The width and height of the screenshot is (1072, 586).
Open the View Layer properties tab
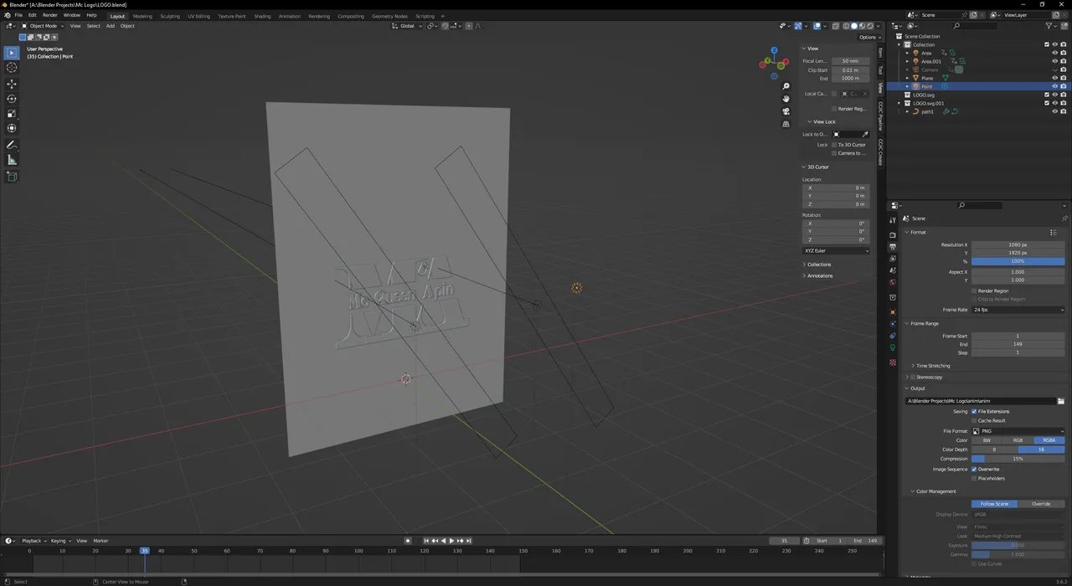tap(893, 260)
